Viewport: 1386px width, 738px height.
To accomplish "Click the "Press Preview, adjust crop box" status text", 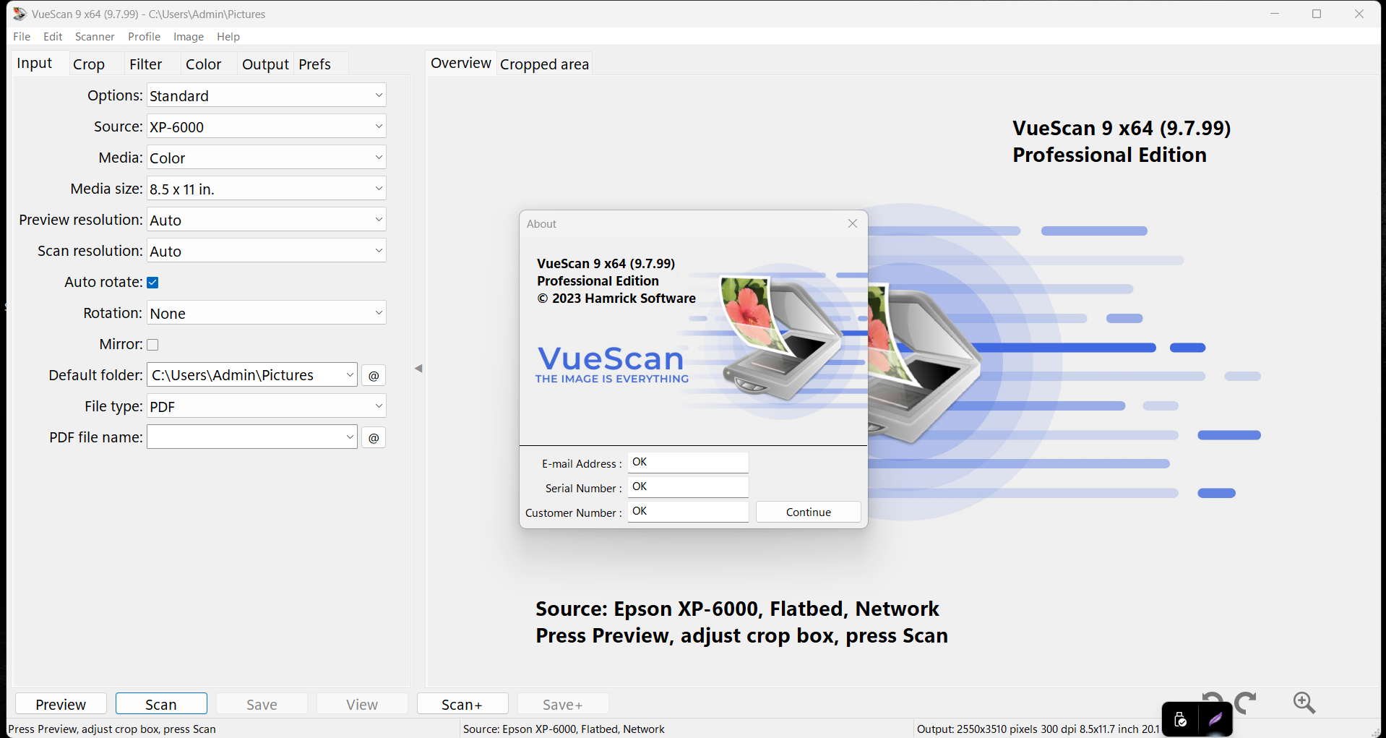I will click(112, 729).
